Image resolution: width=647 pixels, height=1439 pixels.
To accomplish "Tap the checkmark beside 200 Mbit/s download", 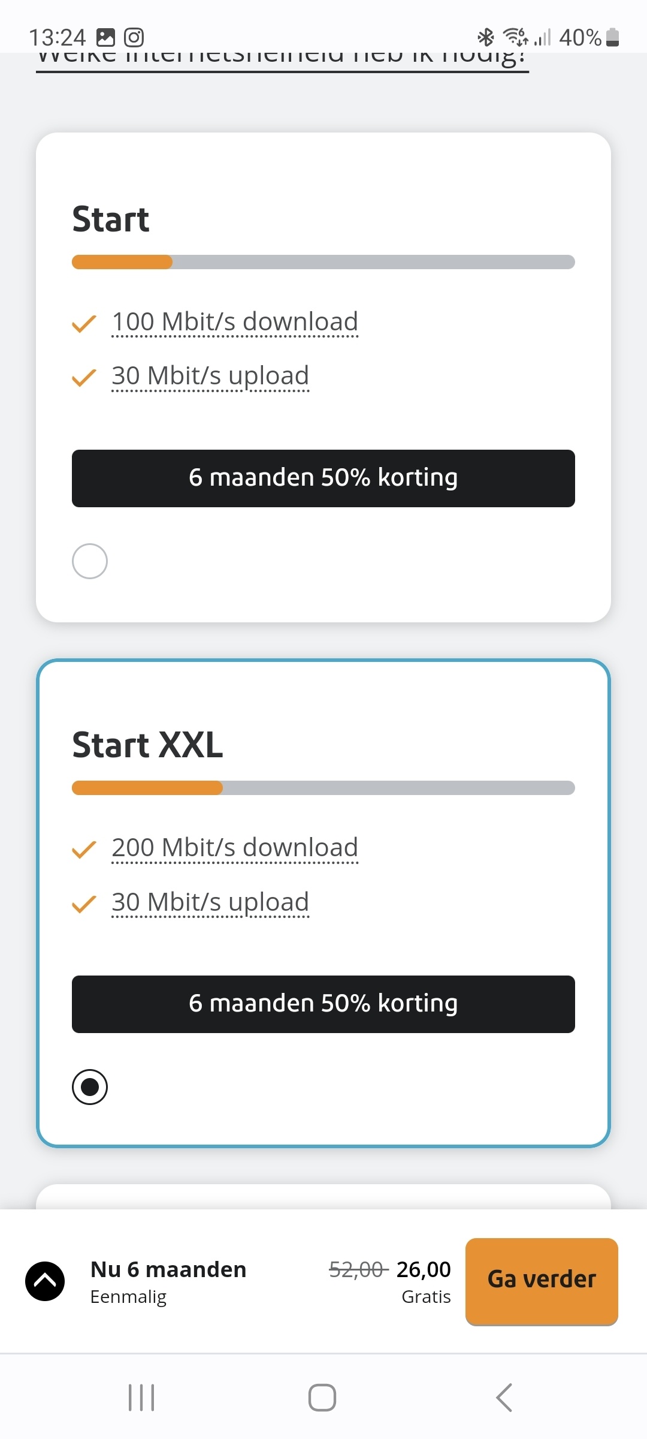I will click(83, 848).
